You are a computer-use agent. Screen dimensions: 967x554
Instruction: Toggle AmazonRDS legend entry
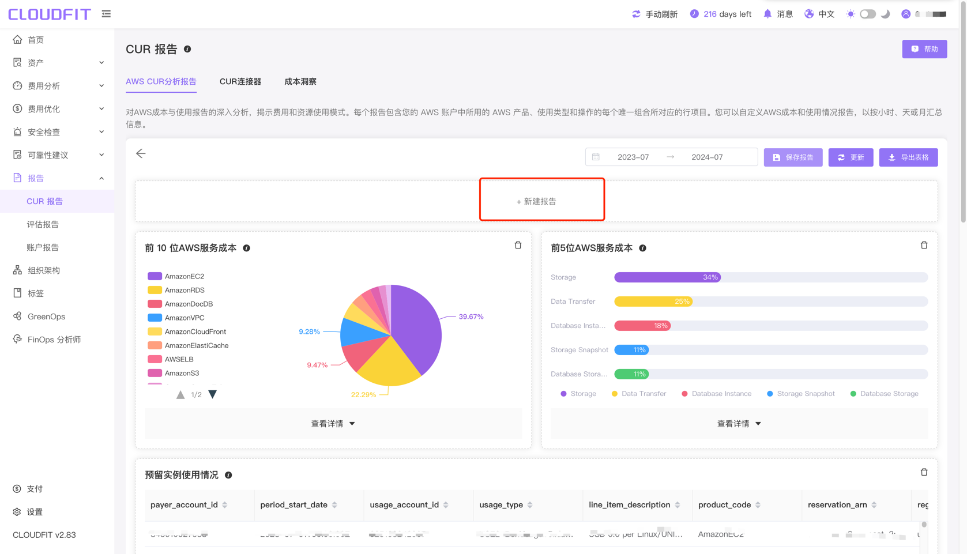[x=176, y=290]
